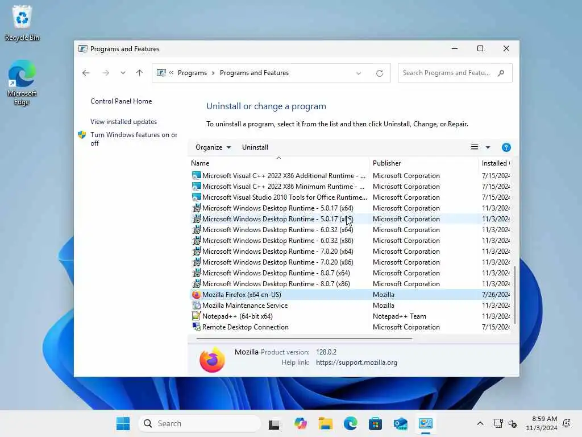
Task: Open Microsoft Store from the taskbar
Action: click(x=375, y=423)
